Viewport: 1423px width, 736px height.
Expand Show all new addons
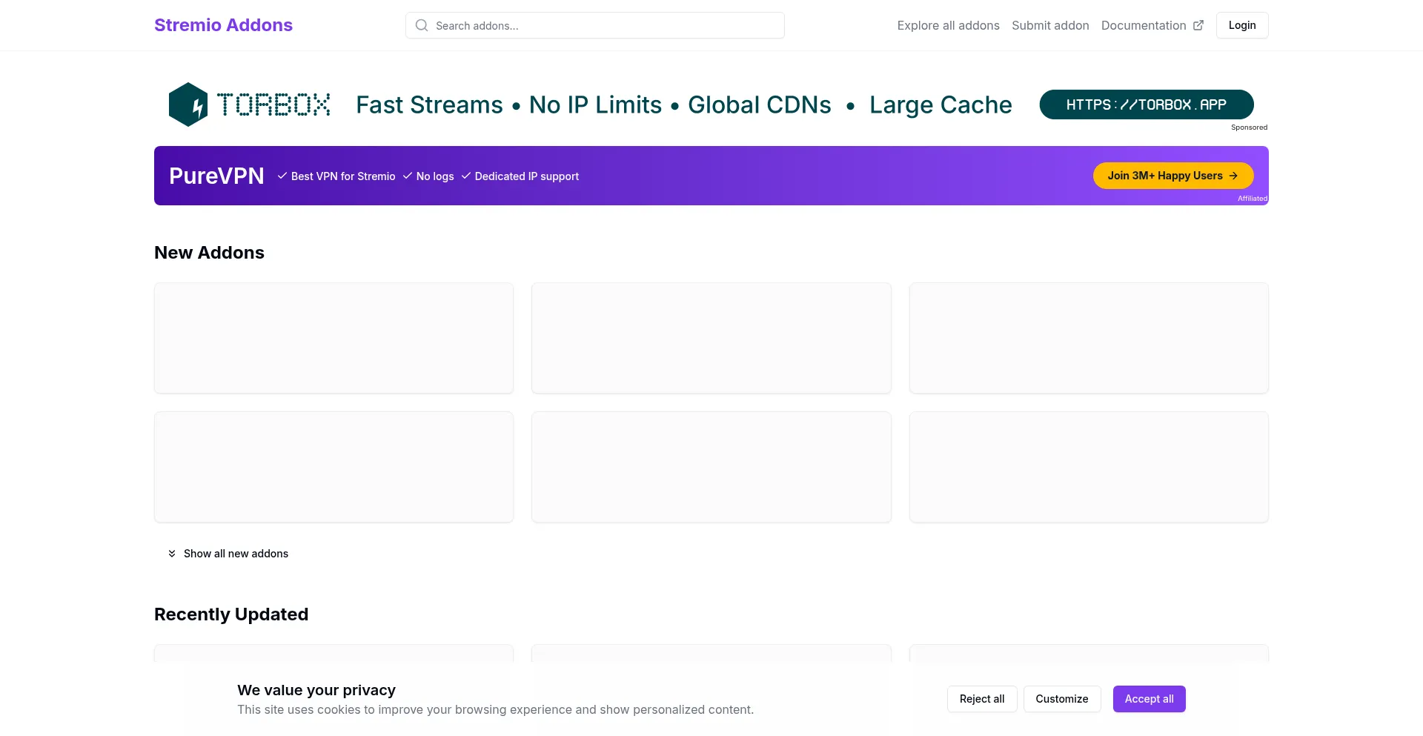[228, 554]
